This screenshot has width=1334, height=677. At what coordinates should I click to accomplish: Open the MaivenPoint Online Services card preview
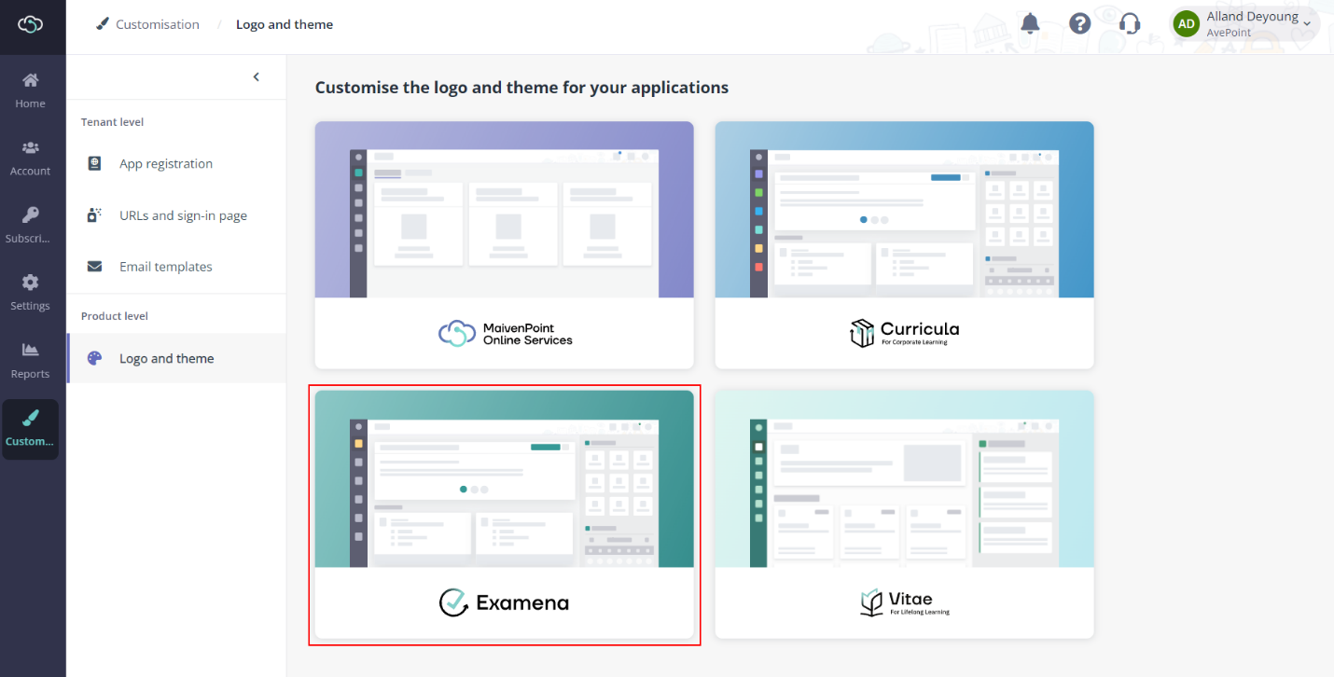[505, 210]
